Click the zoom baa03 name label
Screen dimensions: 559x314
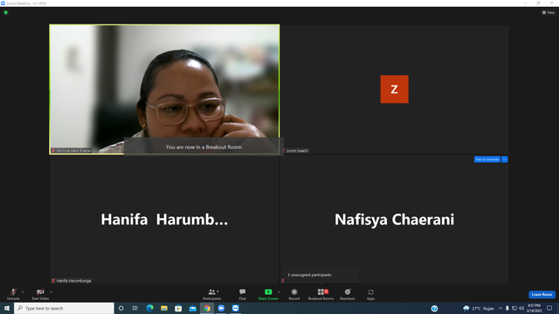(296, 151)
